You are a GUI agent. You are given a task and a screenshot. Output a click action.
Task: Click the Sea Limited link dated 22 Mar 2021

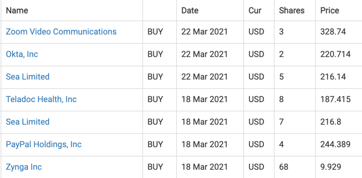28,77
